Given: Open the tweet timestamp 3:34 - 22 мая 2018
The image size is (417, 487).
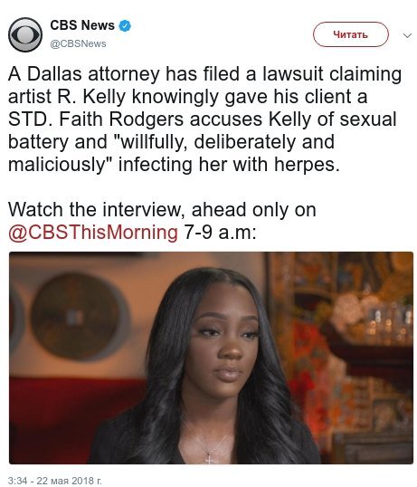Looking at the screenshot, I should click(x=54, y=481).
